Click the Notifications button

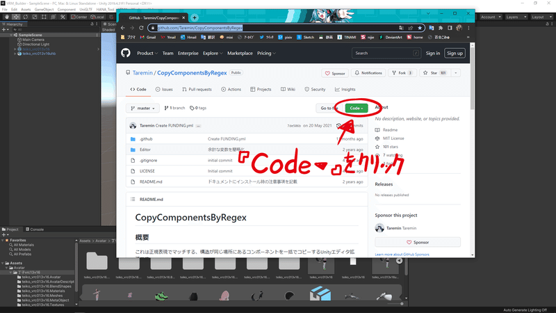coord(368,73)
